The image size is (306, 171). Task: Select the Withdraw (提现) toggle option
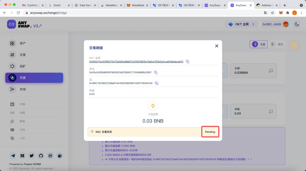click(x=277, y=44)
